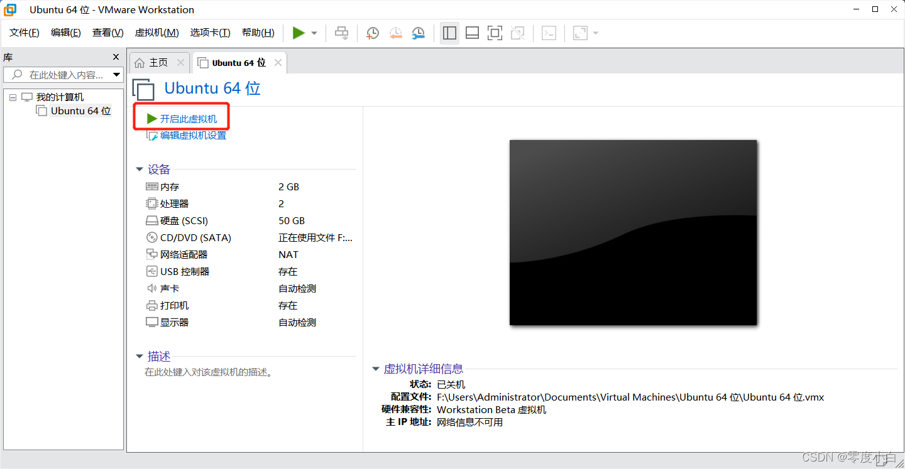Click the black VM screen preview

[x=633, y=232]
